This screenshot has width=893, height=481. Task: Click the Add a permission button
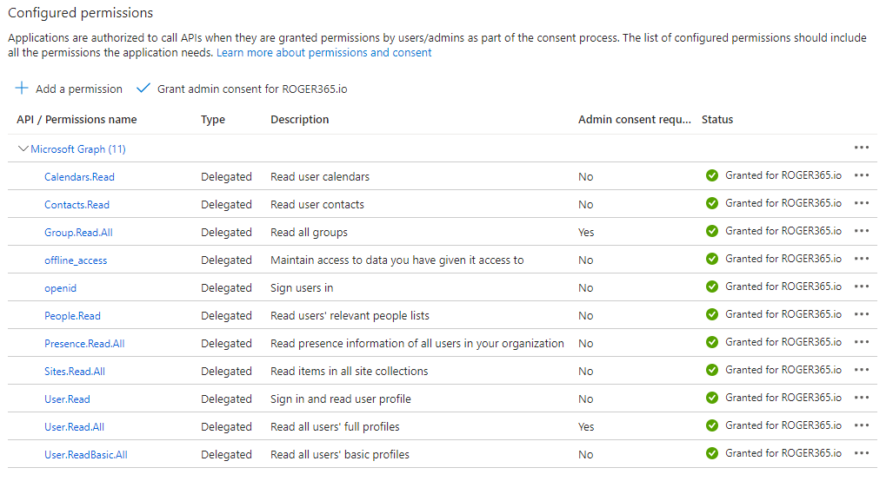tap(78, 89)
